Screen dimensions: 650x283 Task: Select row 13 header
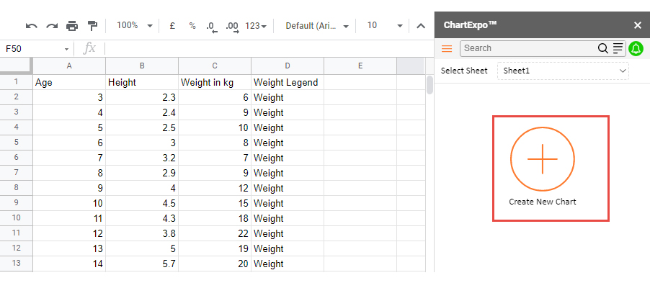tap(16, 264)
